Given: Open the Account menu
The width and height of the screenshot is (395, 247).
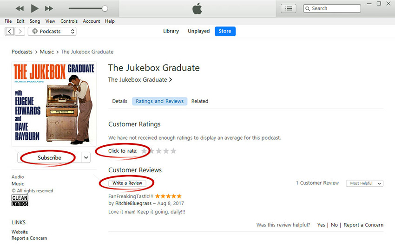Looking at the screenshot, I should (91, 21).
